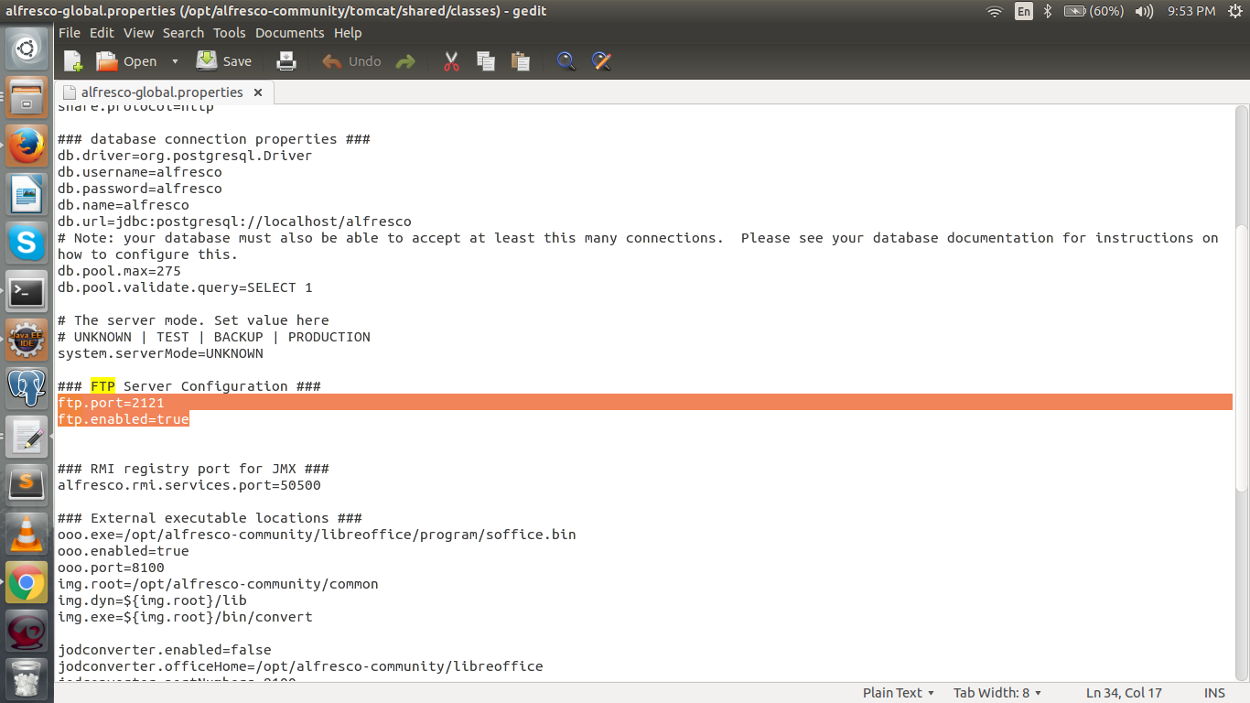Cut selection using the scissors icon
The width and height of the screenshot is (1250, 703).
[450, 61]
